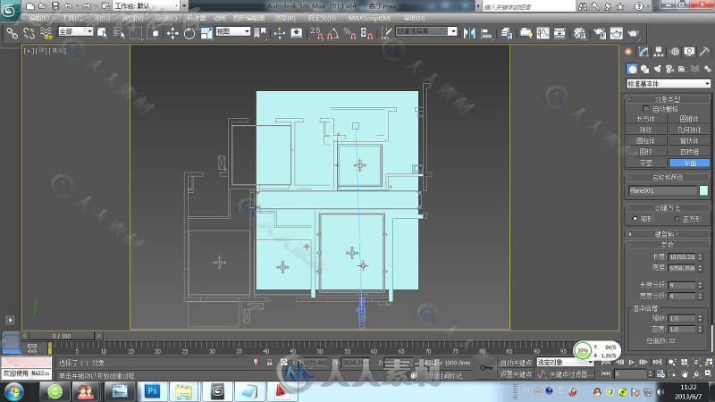Viewport: 715px width, 402px height.
Task: Expand the keyboard entry rollout
Action: pyautogui.click(x=667, y=234)
